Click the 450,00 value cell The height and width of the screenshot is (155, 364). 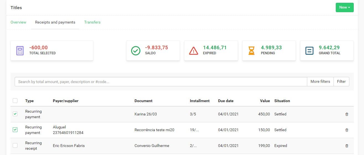coord(264,114)
